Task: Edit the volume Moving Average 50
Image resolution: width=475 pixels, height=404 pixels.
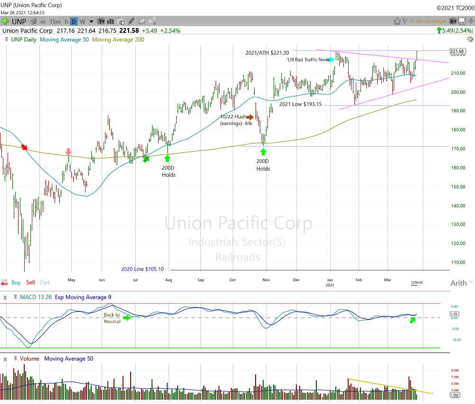Action: [x=69, y=358]
